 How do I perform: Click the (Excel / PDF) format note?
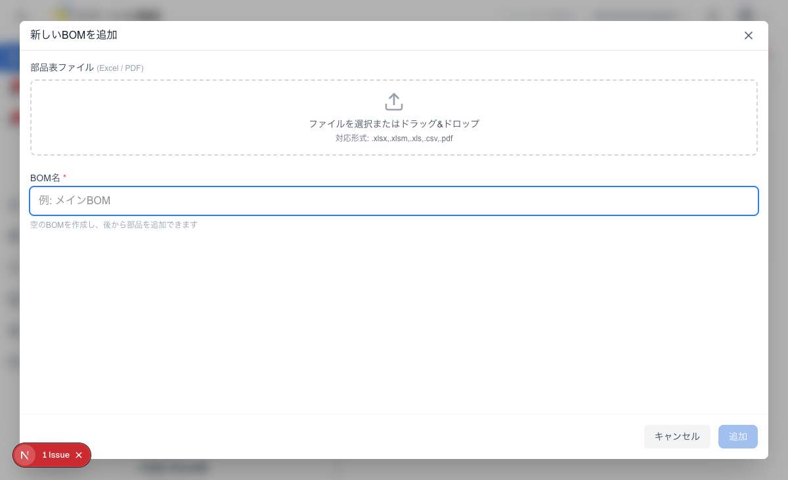pyautogui.click(x=120, y=68)
